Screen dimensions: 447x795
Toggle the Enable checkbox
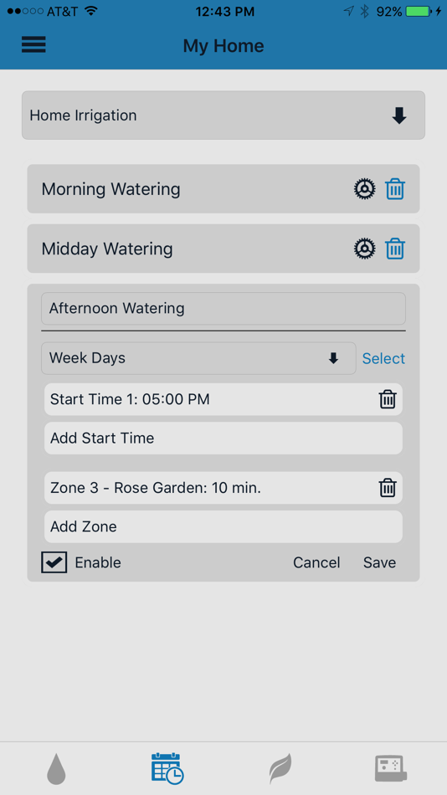tap(54, 562)
